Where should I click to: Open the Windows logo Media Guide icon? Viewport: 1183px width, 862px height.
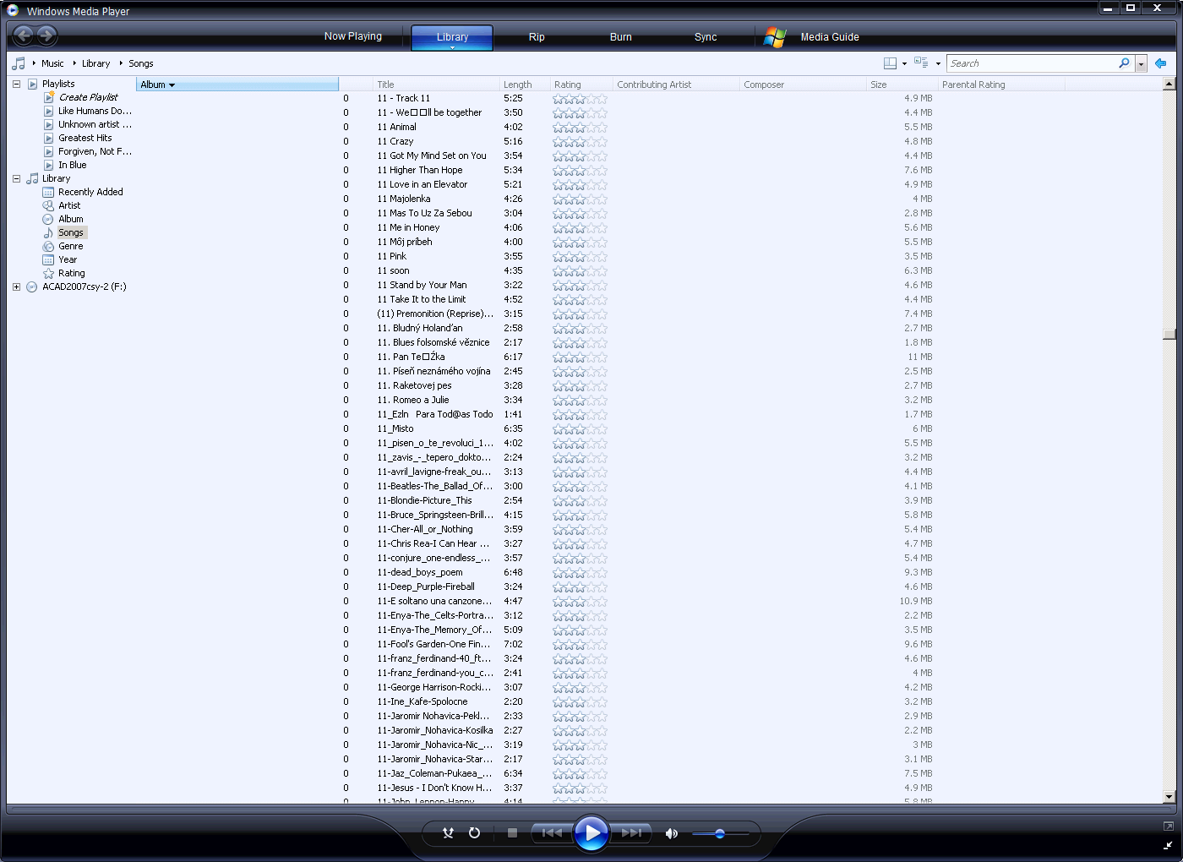[775, 37]
